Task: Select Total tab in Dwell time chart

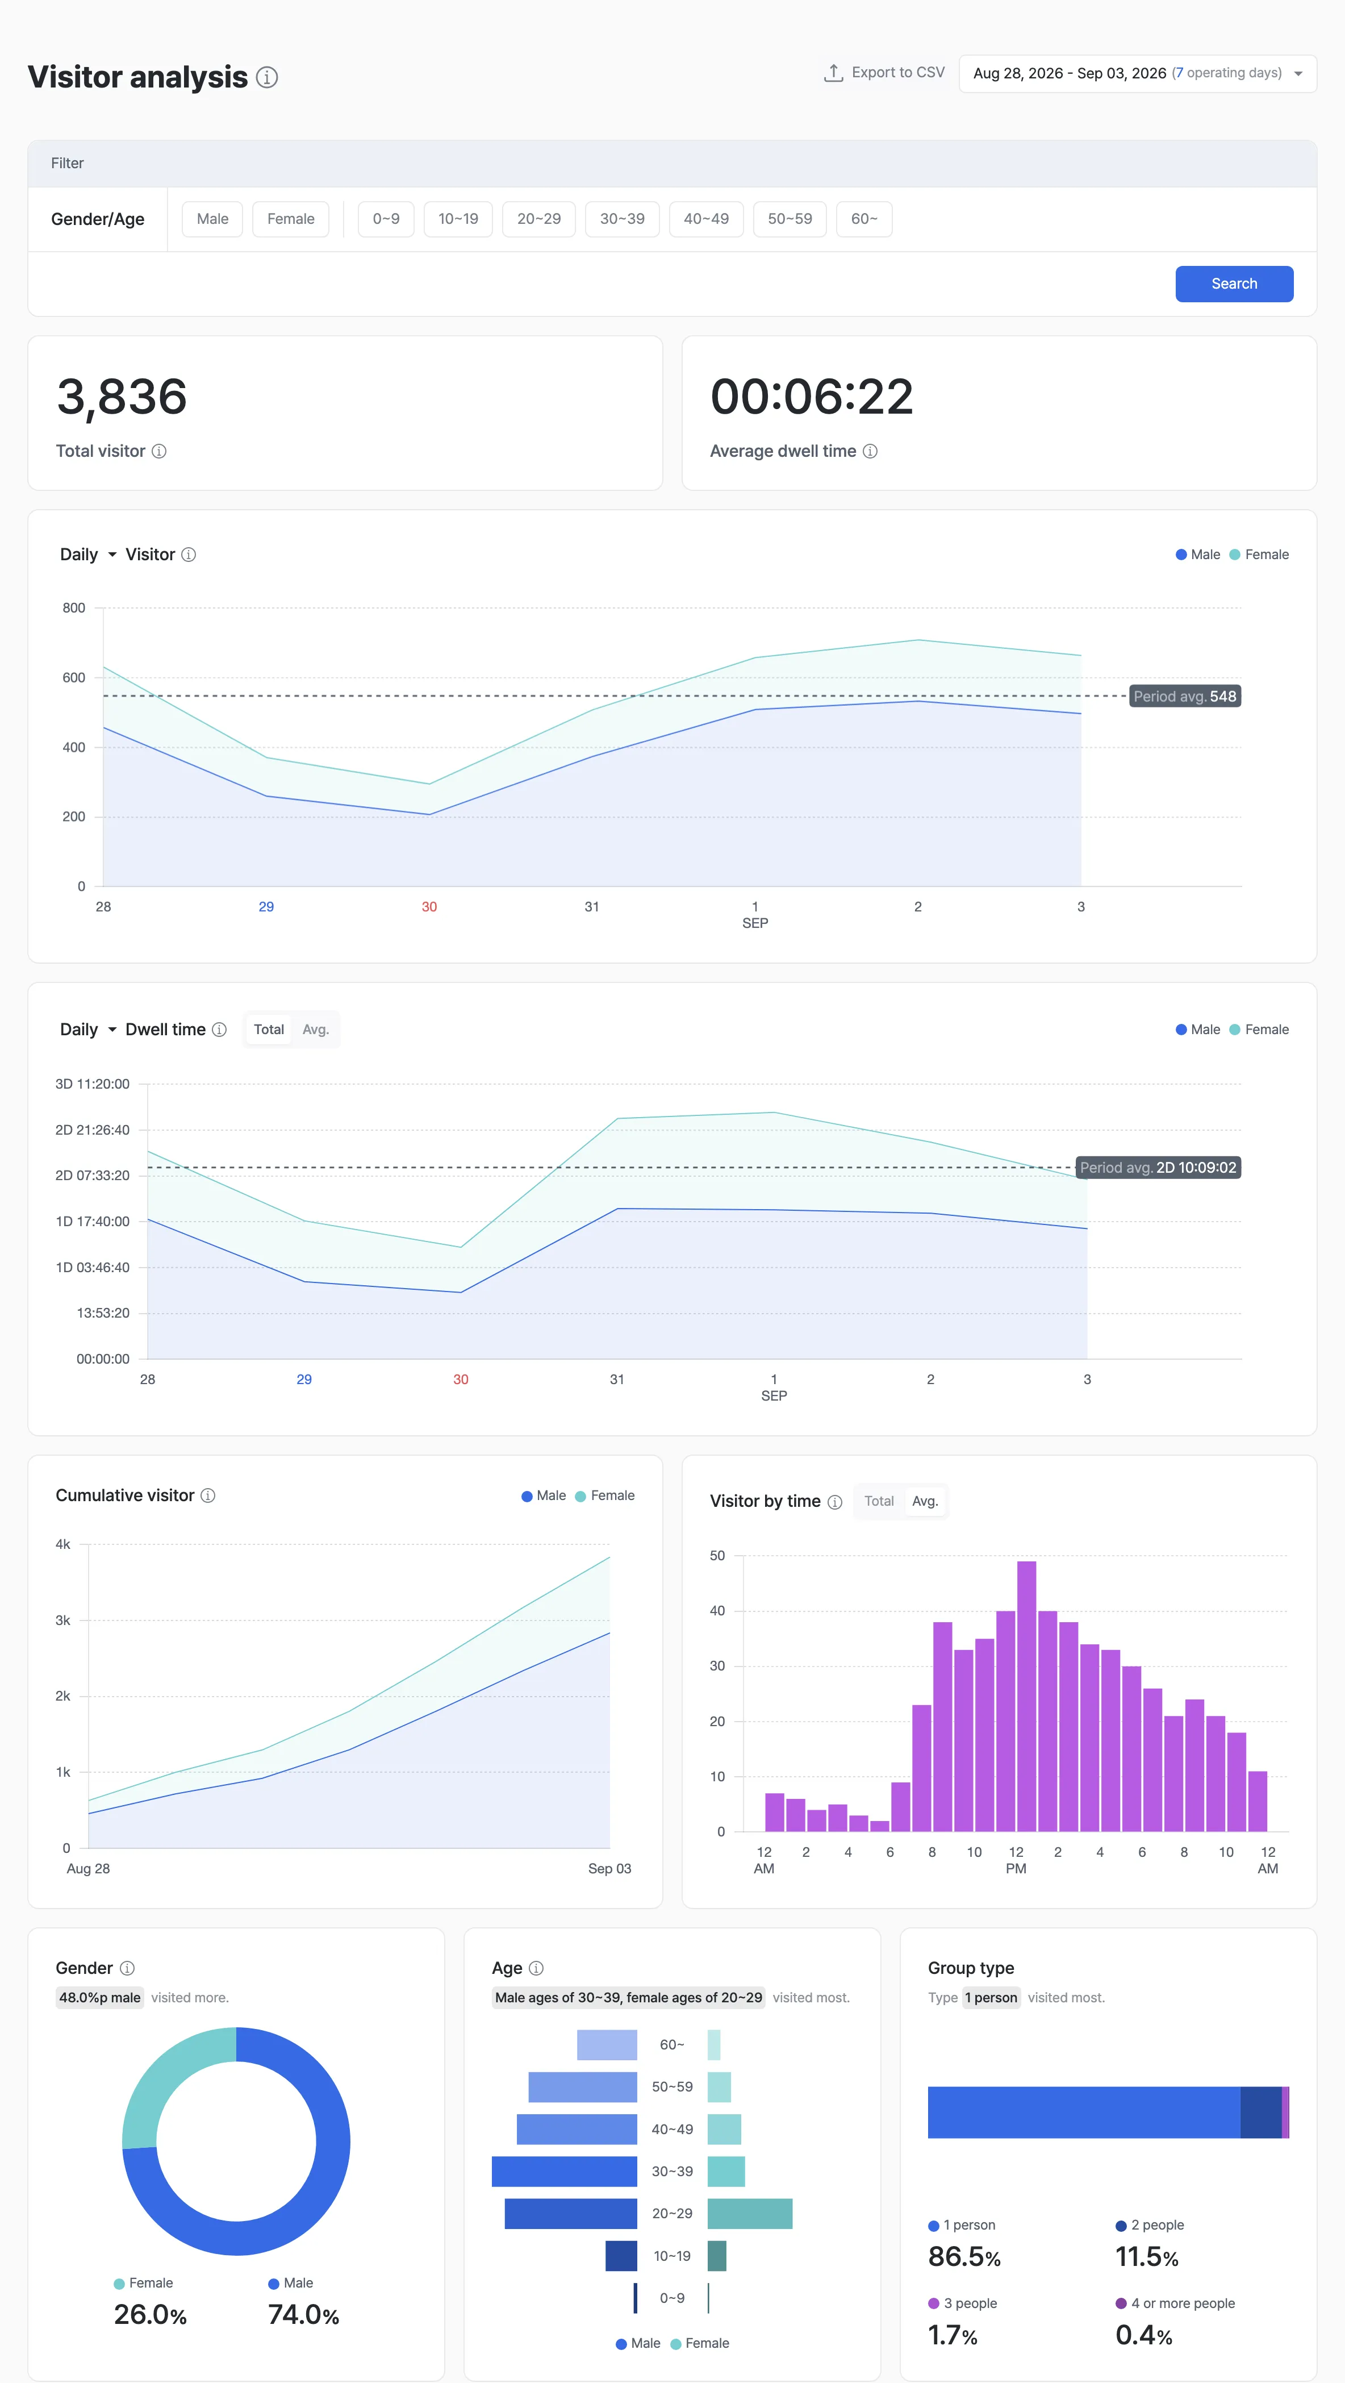Action: coord(269,1030)
